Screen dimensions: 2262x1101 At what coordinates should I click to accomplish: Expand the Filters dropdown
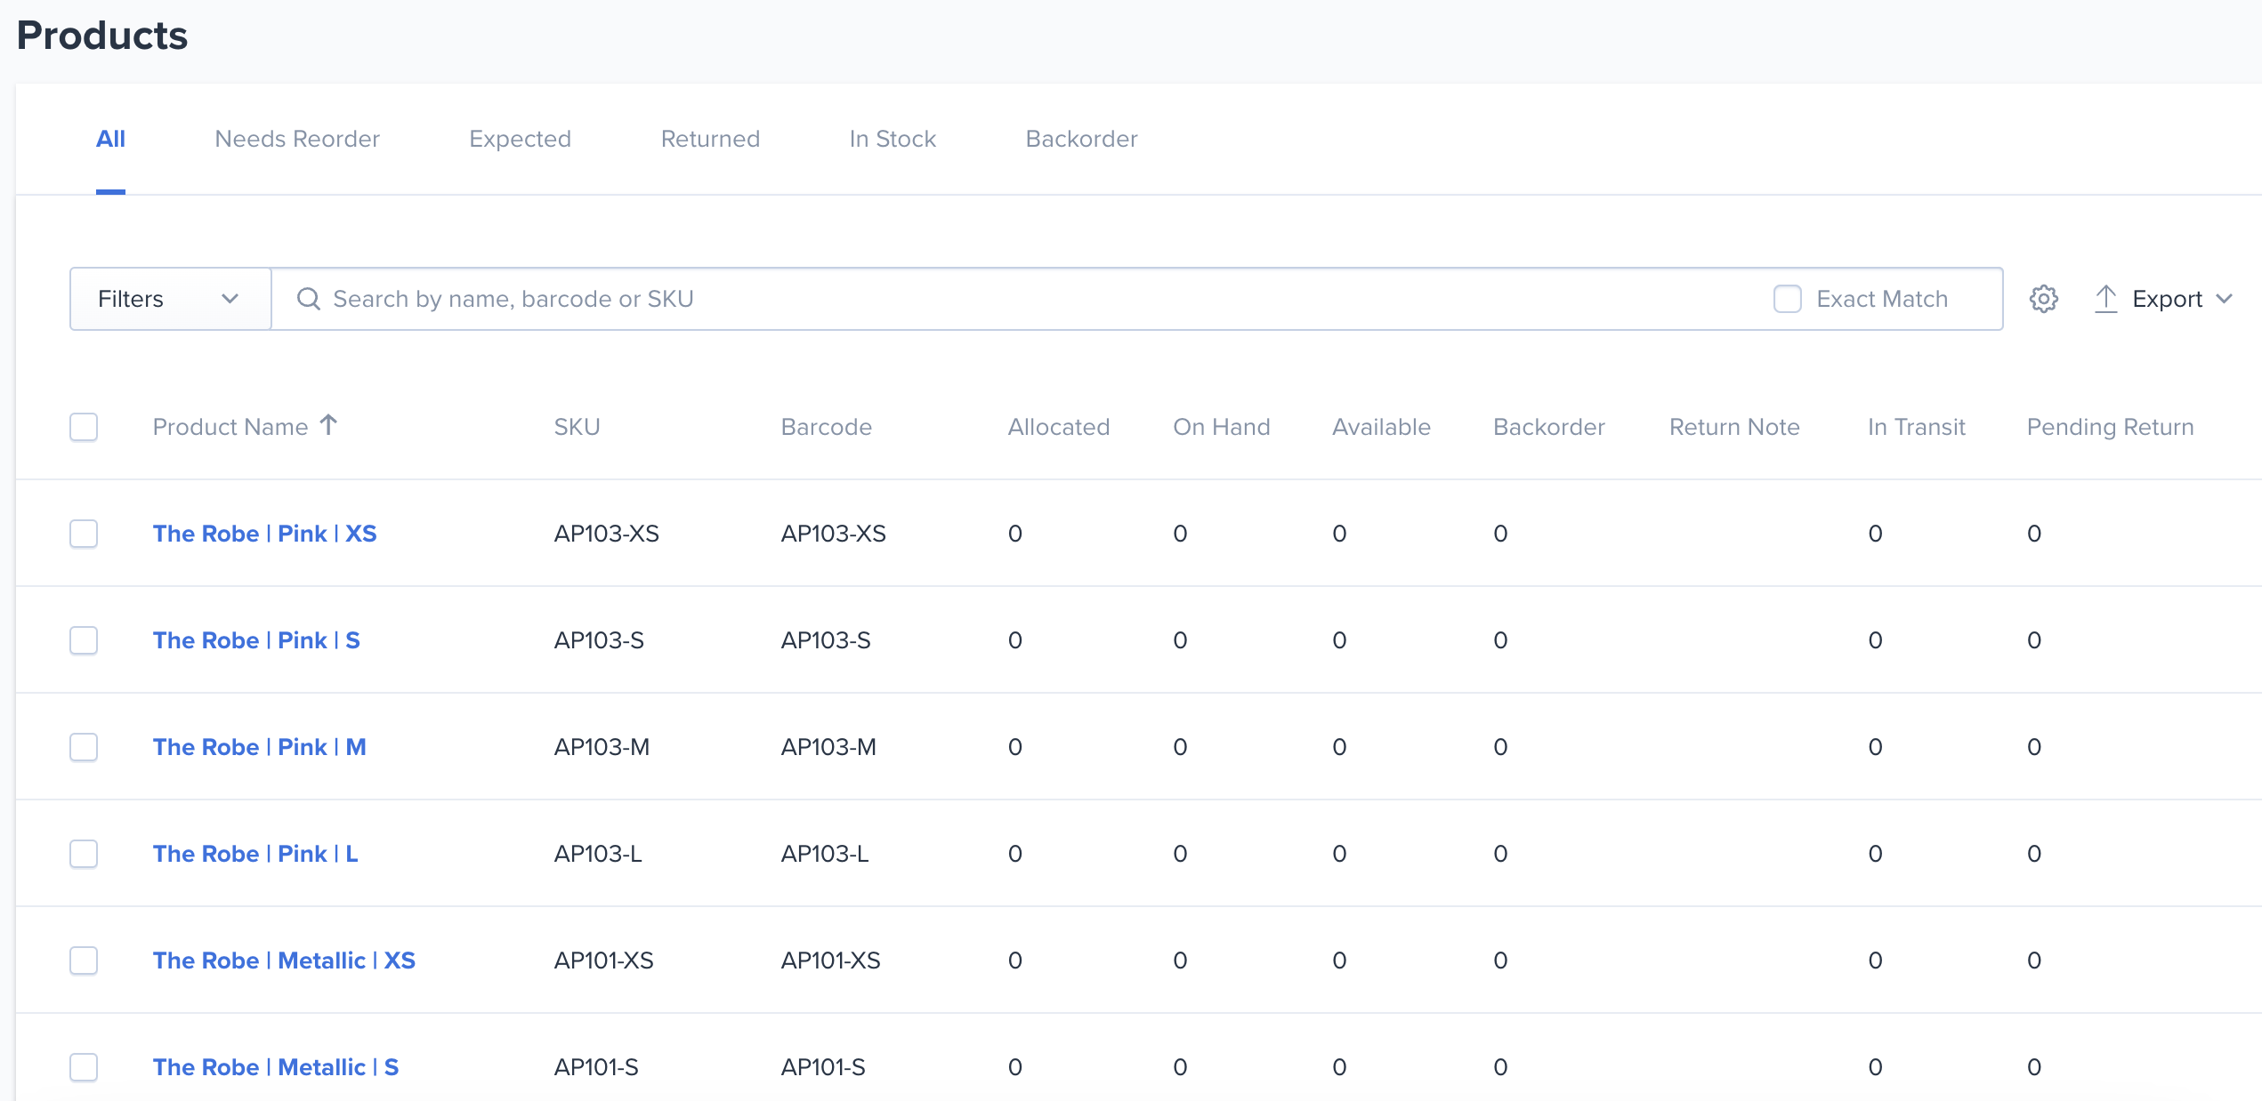(x=170, y=299)
